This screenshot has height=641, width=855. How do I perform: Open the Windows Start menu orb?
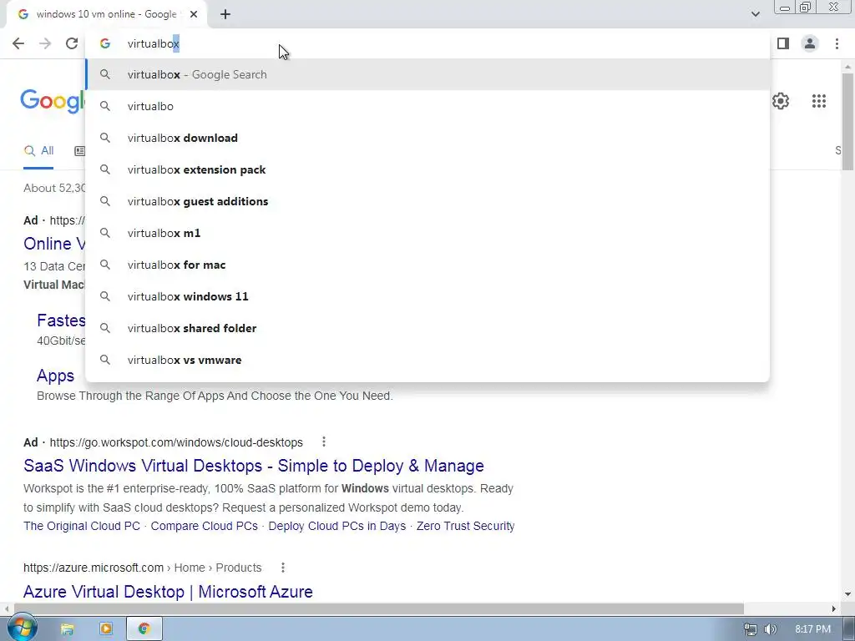(x=22, y=628)
